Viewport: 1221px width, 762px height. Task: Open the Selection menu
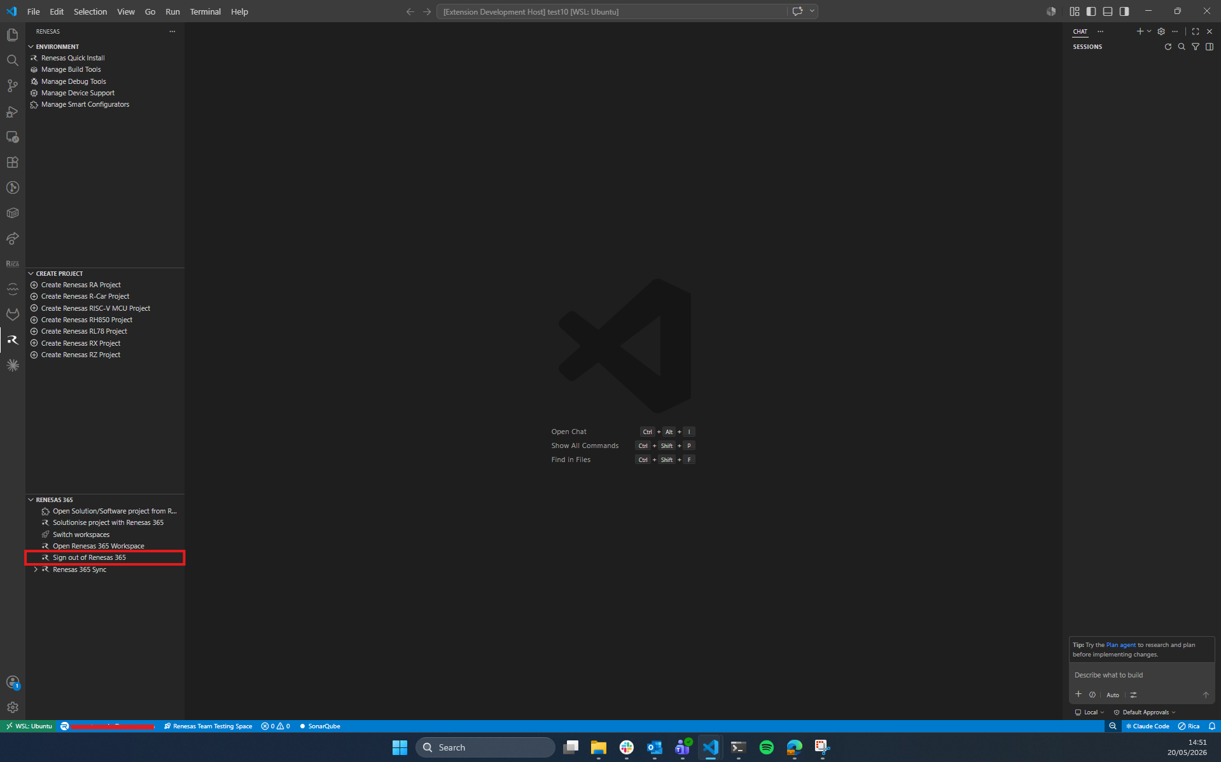(x=90, y=11)
